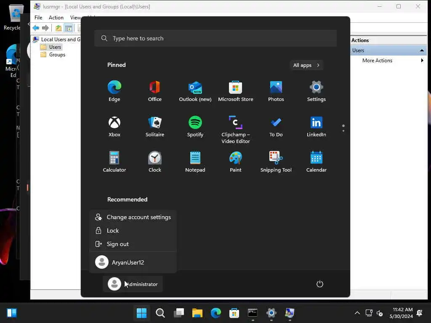The width and height of the screenshot is (431, 323).
Task: Click the muted volume tray icon
Action: click(380, 313)
